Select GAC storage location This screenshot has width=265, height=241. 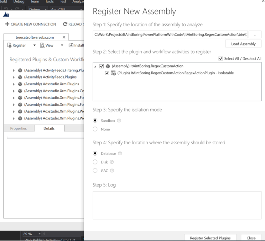point(95,170)
